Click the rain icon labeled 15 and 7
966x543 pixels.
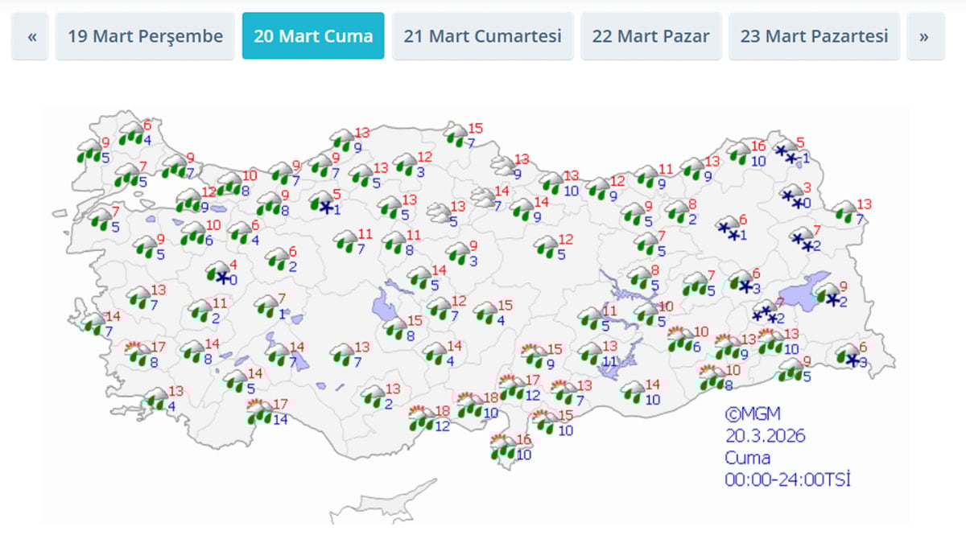click(456, 134)
